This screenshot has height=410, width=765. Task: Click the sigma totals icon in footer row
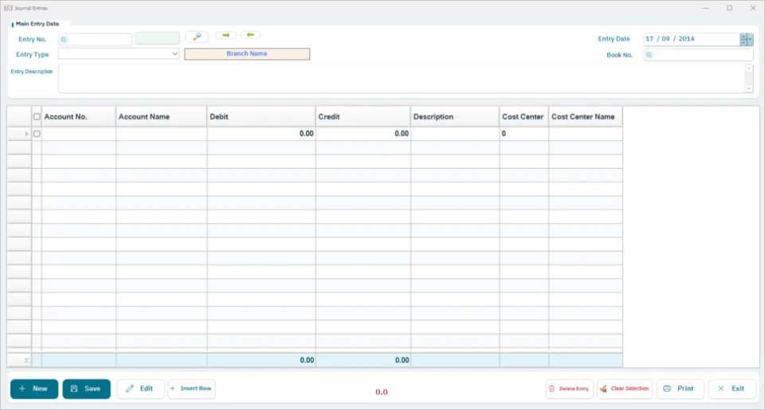coord(26,361)
